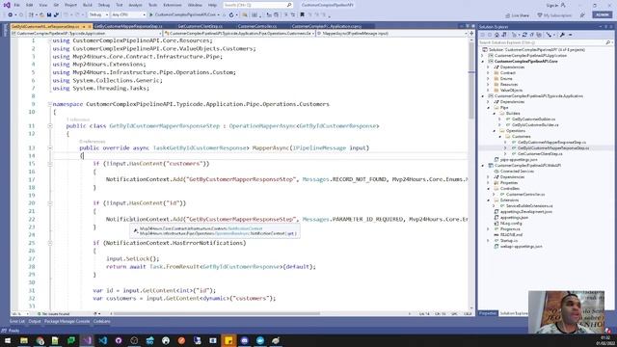Screen dimensions: 617x347
Task: Open Visual Studio Code from the taskbar
Action: pos(103,340)
